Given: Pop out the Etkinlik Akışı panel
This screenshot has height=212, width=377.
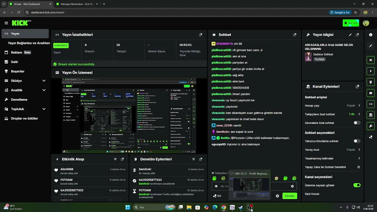Looking at the screenshot, I should pos(122,159).
